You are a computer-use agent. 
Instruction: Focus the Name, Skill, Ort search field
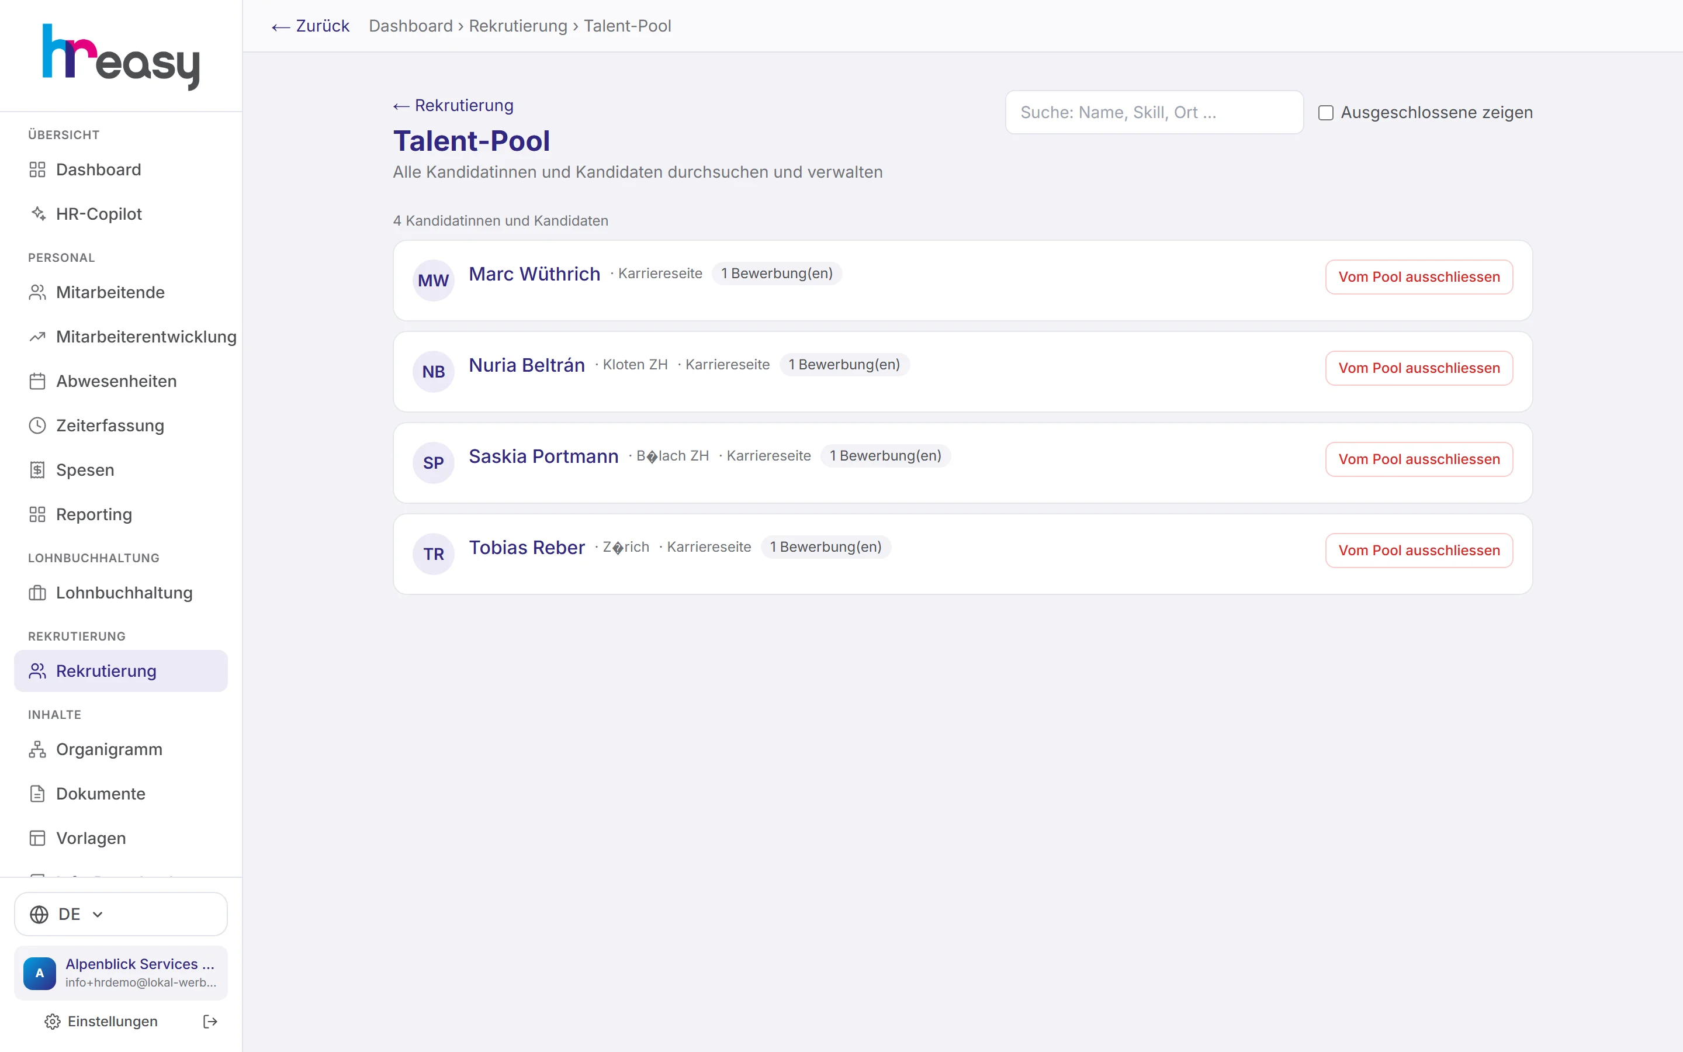pos(1155,113)
